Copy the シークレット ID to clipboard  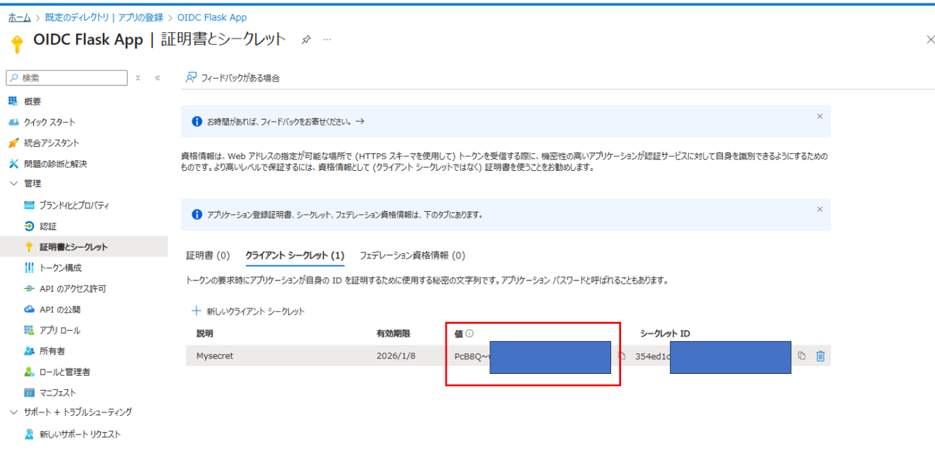[x=801, y=356]
